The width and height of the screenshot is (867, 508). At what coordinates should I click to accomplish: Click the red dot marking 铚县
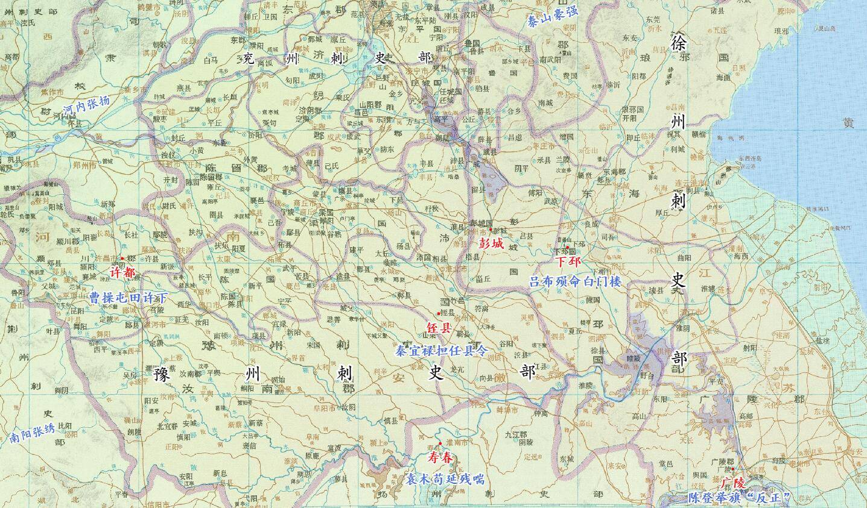[x=437, y=313]
